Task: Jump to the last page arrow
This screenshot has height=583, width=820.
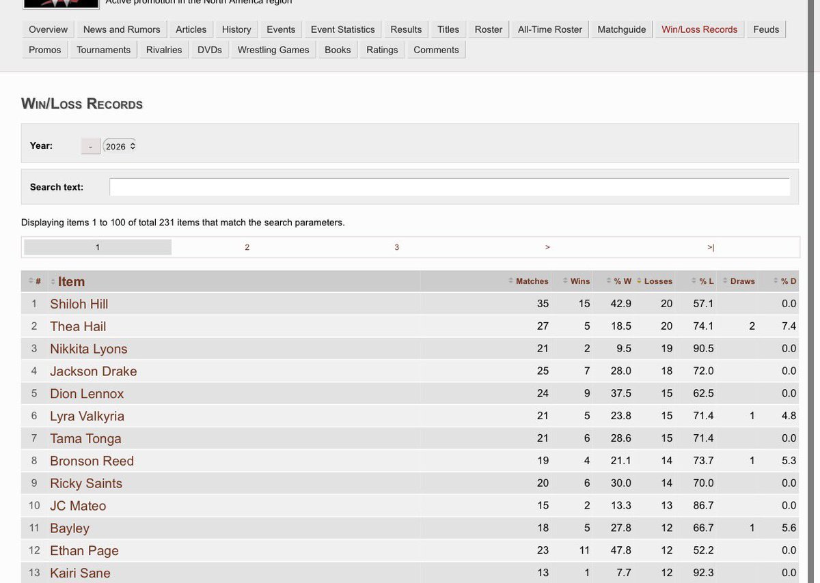Action: click(x=711, y=247)
